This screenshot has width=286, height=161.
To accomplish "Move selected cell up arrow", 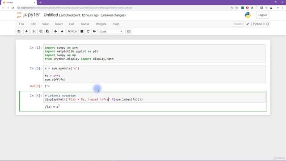I will 55,31.
